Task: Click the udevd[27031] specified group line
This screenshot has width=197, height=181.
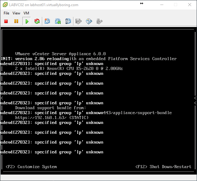Action: pyautogui.click(x=52, y=64)
